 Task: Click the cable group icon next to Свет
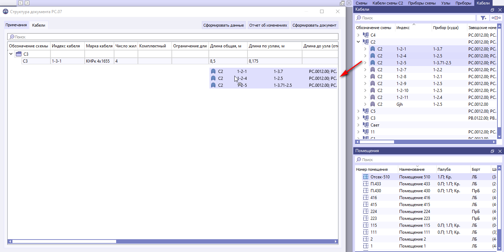tap(366, 124)
